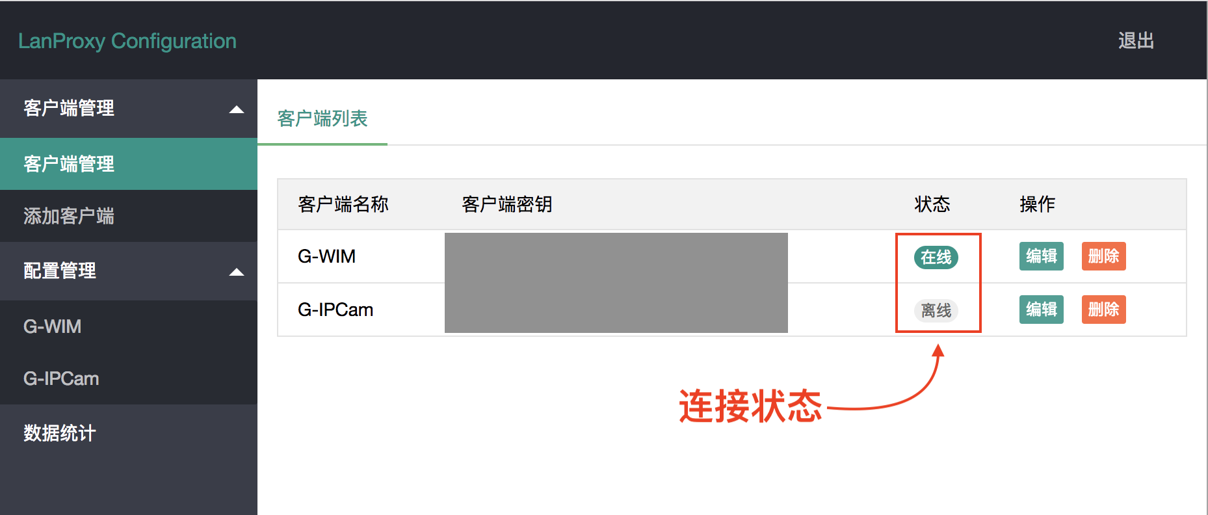The width and height of the screenshot is (1208, 515).
Task: Click 删除 button for G-WIM
Action: (x=1103, y=256)
